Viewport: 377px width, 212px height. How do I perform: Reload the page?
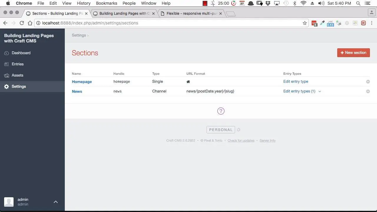[x=22, y=23]
